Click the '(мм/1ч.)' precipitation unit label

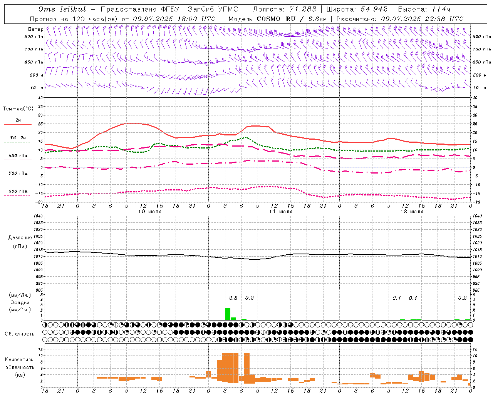click(20, 310)
